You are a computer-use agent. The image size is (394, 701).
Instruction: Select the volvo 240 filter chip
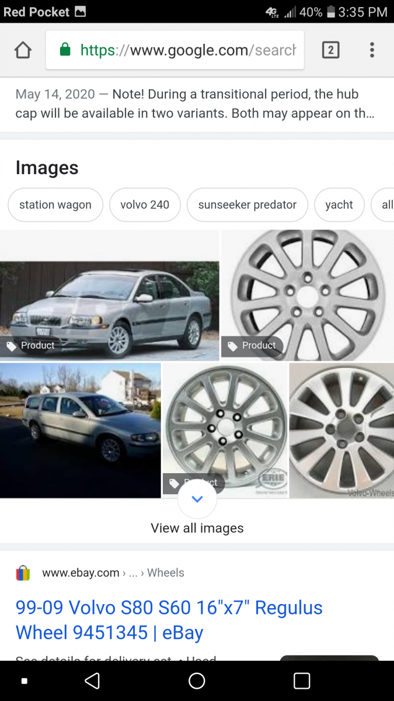coord(145,204)
